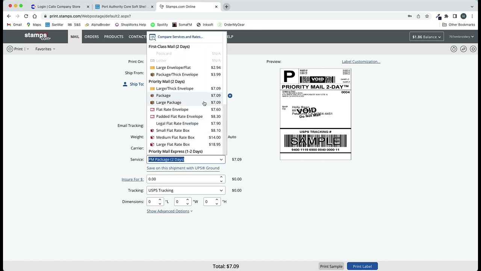The image size is (481, 271).
Task: Click the Ship To contact person icon
Action: coord(125,84)
